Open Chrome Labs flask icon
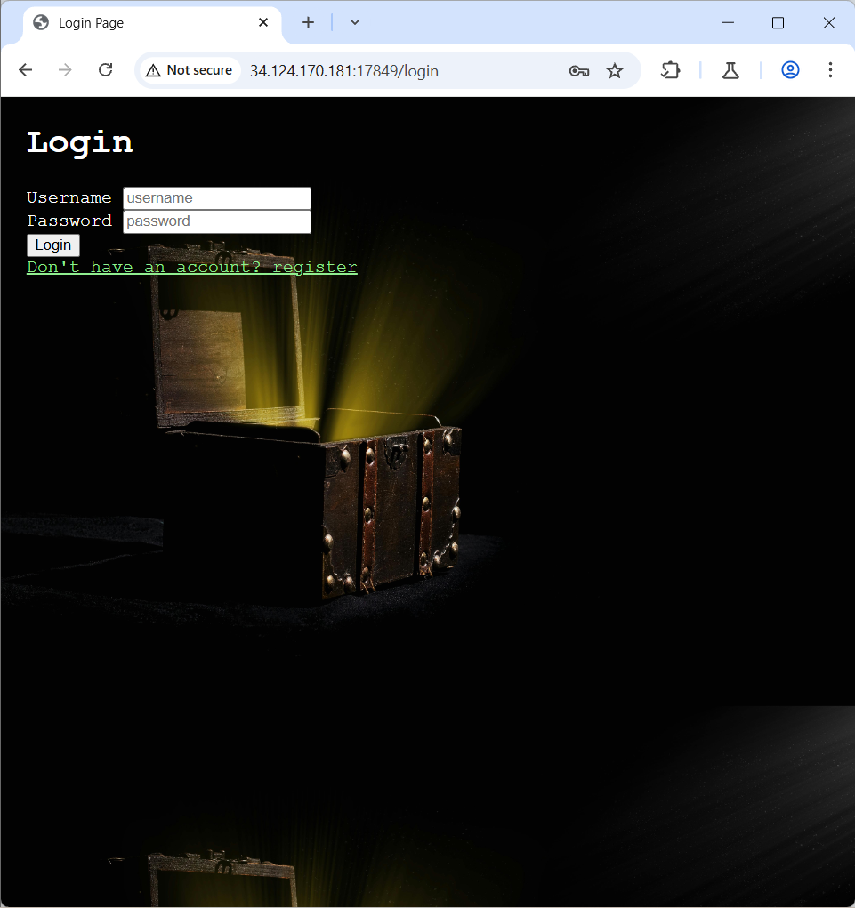This screenshot has height=908, width=855. point(730,70)
